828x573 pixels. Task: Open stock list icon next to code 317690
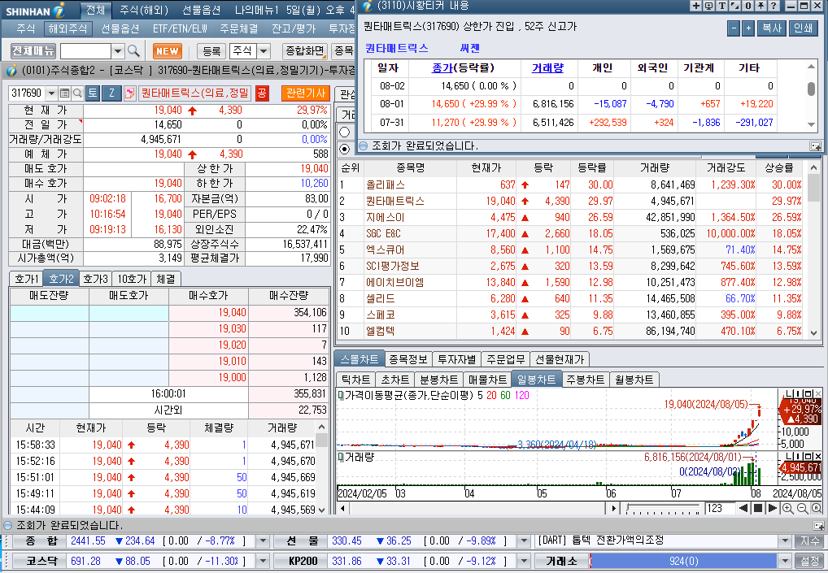coord(64,93)
